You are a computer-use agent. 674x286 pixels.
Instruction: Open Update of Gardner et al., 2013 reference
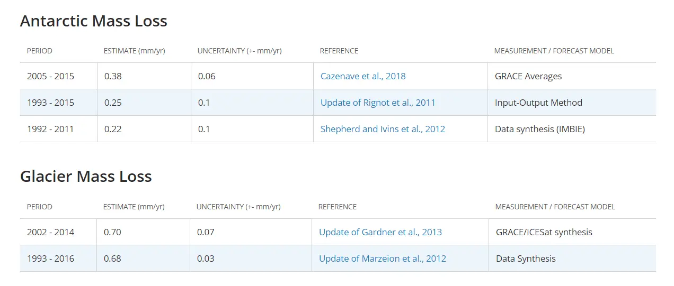coord(380,232)
